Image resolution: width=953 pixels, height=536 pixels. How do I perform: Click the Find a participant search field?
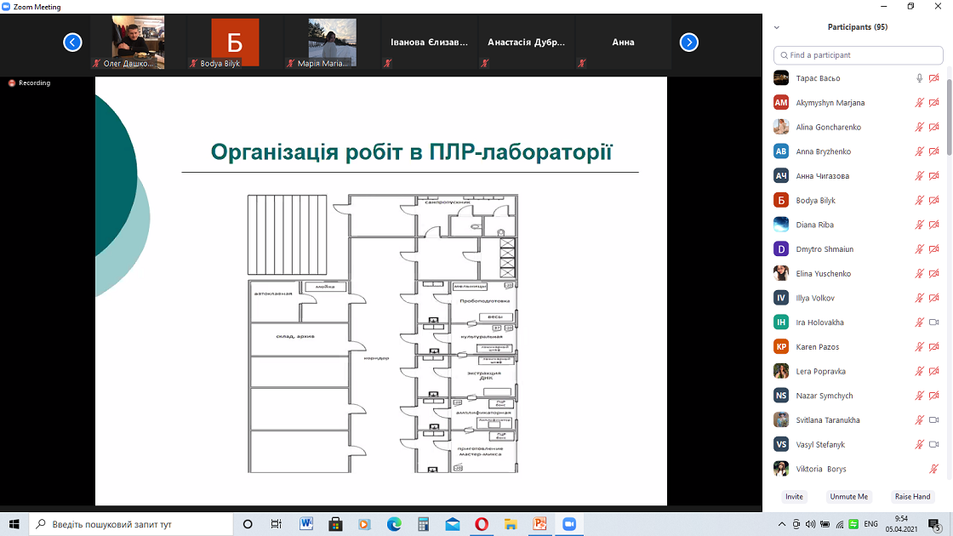click(859, 54)
